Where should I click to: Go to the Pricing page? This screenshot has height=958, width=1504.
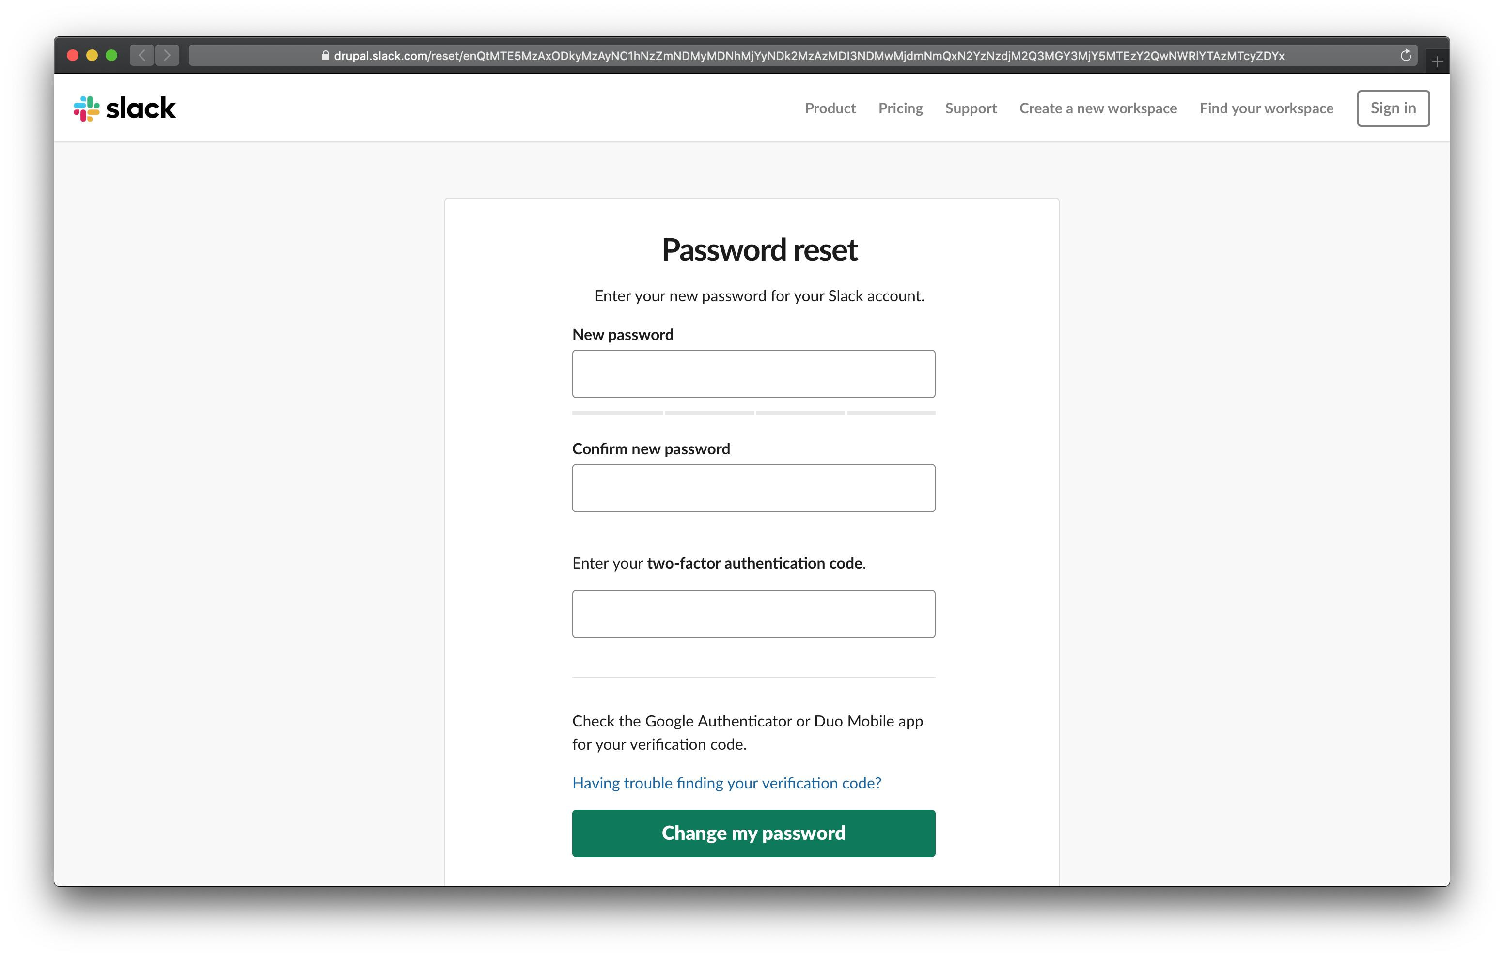(900, 108)
